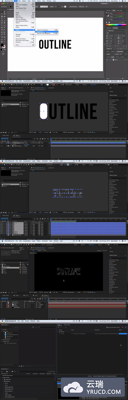
Task: Select the Zoom tool in Illustrator's toolbar
Action: click(x=4, y=42)
